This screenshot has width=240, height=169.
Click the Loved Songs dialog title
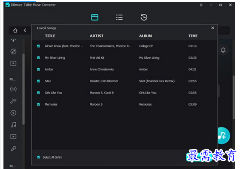click(46, 28)
